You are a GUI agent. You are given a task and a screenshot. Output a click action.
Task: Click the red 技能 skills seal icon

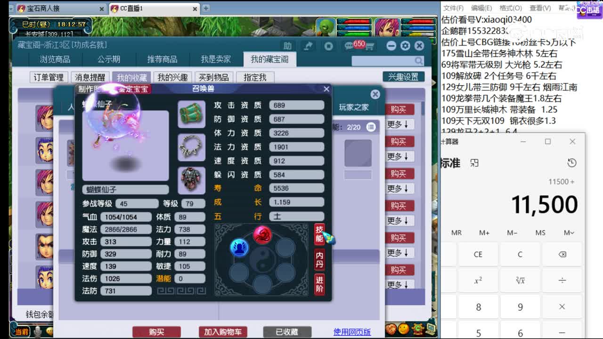click(x=319, y=238)
